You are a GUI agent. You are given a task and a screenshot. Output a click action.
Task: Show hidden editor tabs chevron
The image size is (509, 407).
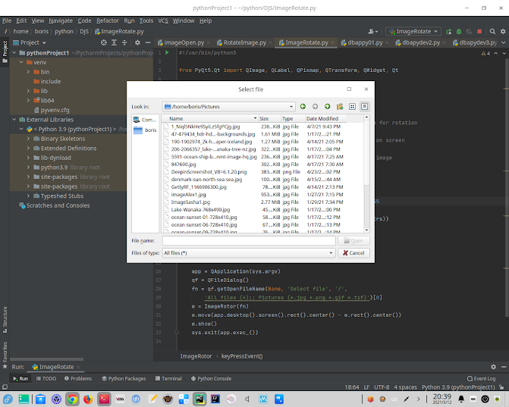pos(504,42)
